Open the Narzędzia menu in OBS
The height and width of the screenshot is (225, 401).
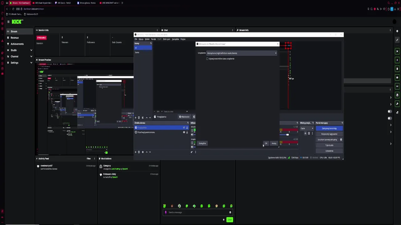pyautogui.click(x=175, y=39)
